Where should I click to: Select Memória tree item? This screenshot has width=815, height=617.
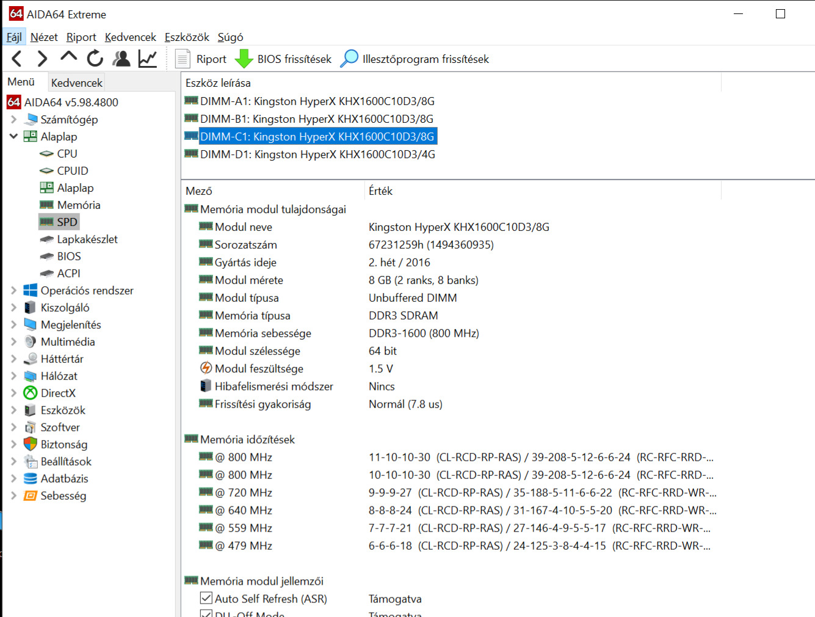pyautogui.click(x=70, y=205)
